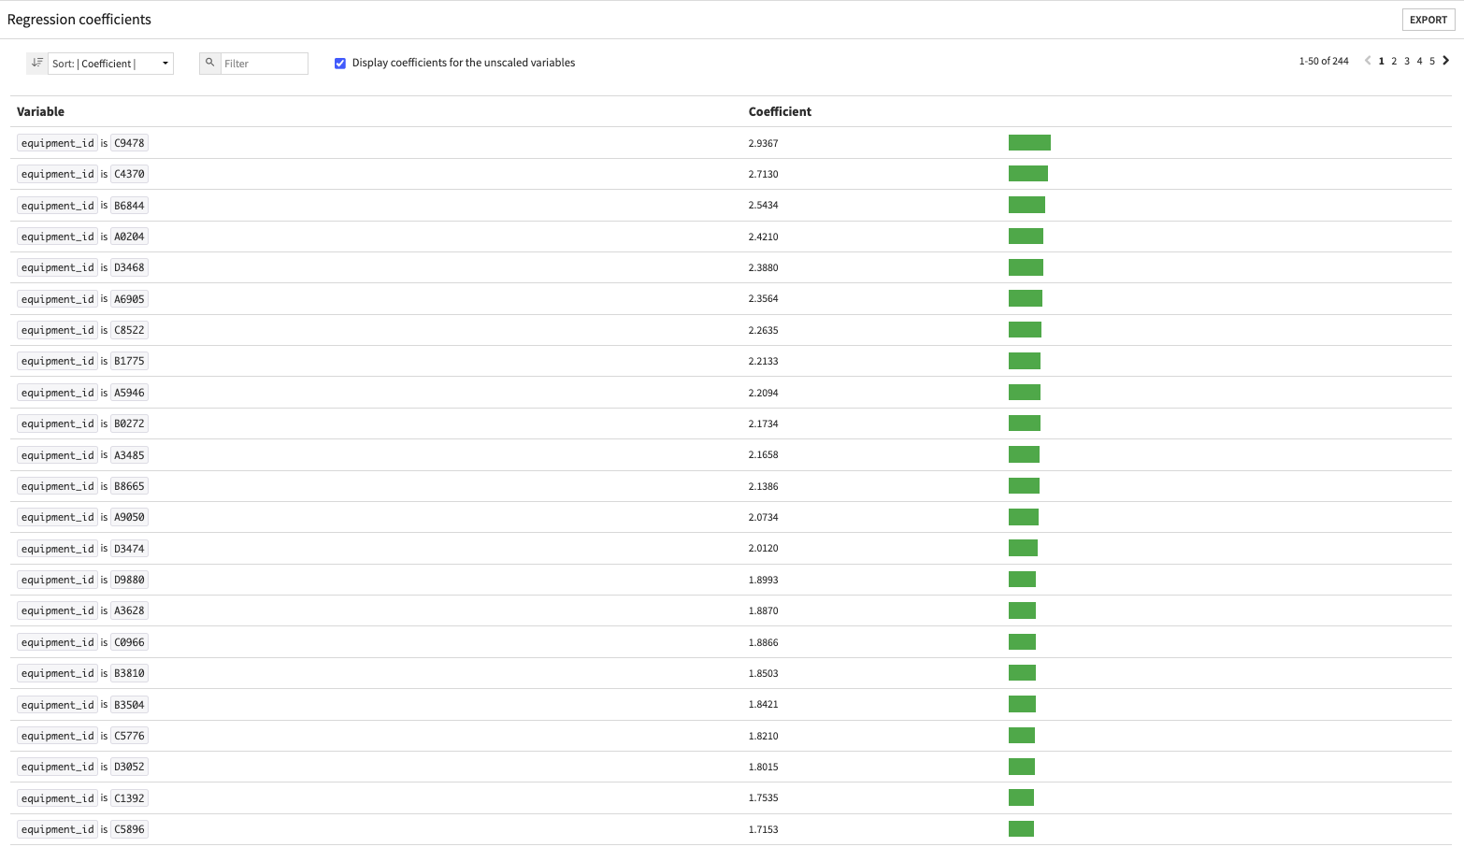Click the previous-page chevron arrow
This screenshot has width=1464, height=847.
point(1368,60)
